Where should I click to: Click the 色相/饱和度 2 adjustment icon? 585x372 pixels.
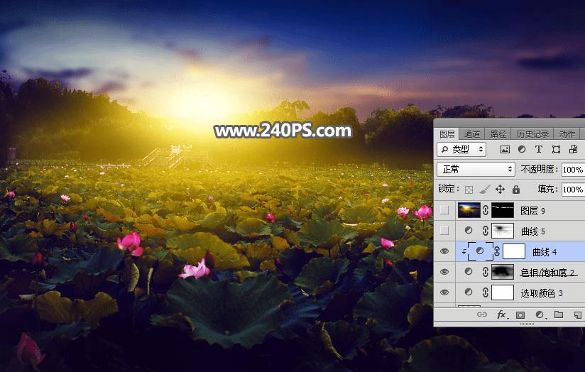click(469, 272)
